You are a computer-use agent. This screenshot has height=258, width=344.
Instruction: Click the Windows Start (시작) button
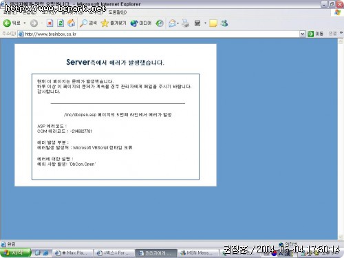pyautogui.click(x=15, y=252)
